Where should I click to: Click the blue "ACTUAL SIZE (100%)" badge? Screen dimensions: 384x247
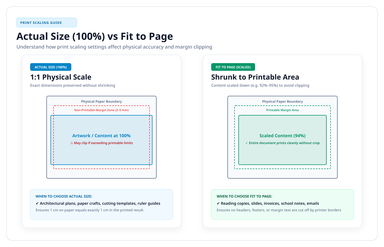(51, 67)
